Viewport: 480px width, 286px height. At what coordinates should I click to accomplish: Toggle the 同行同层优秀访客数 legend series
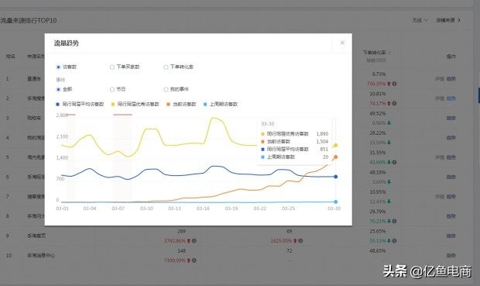pos(135,104)
